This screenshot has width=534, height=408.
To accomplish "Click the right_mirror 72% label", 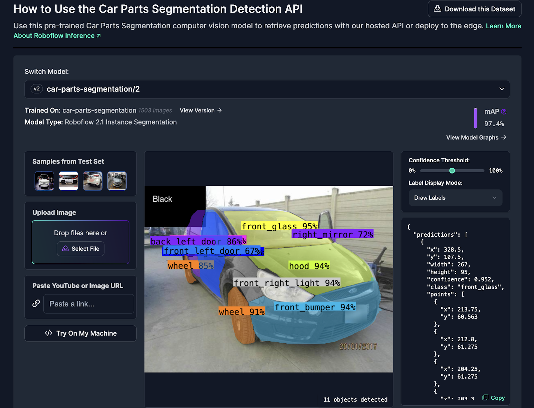I will (332, 234).
